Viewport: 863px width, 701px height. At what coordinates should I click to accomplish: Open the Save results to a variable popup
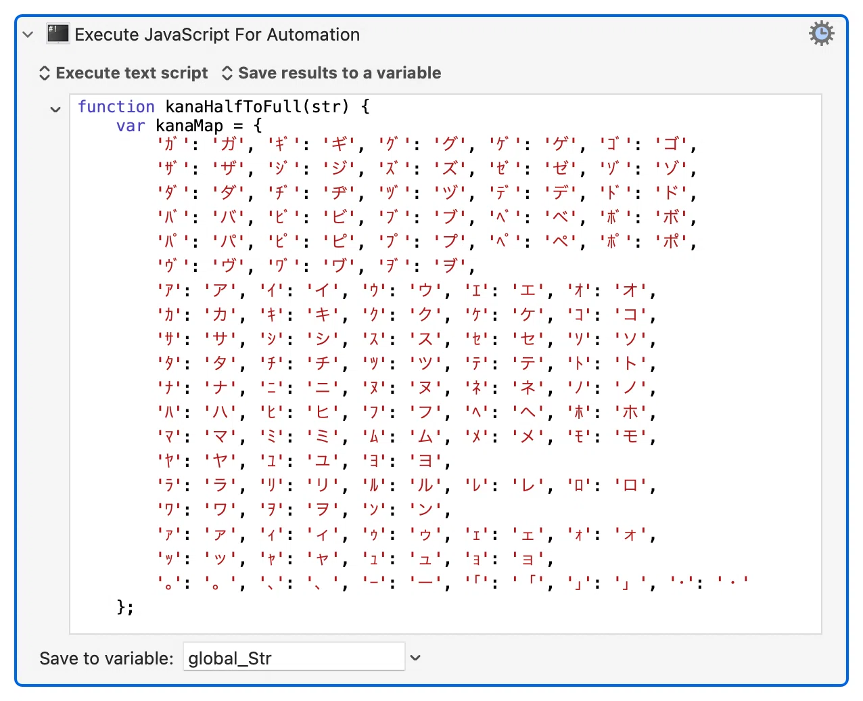click(331, 73)
